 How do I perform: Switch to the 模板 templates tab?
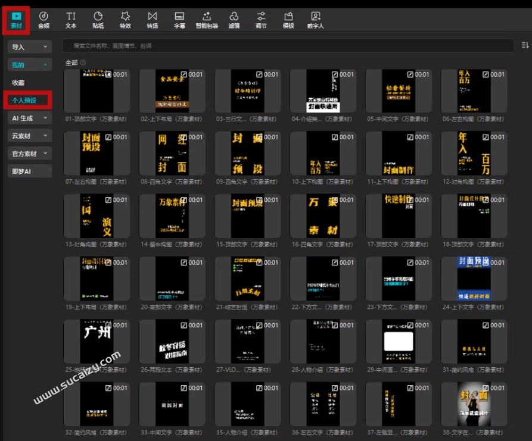coord(288,20)
